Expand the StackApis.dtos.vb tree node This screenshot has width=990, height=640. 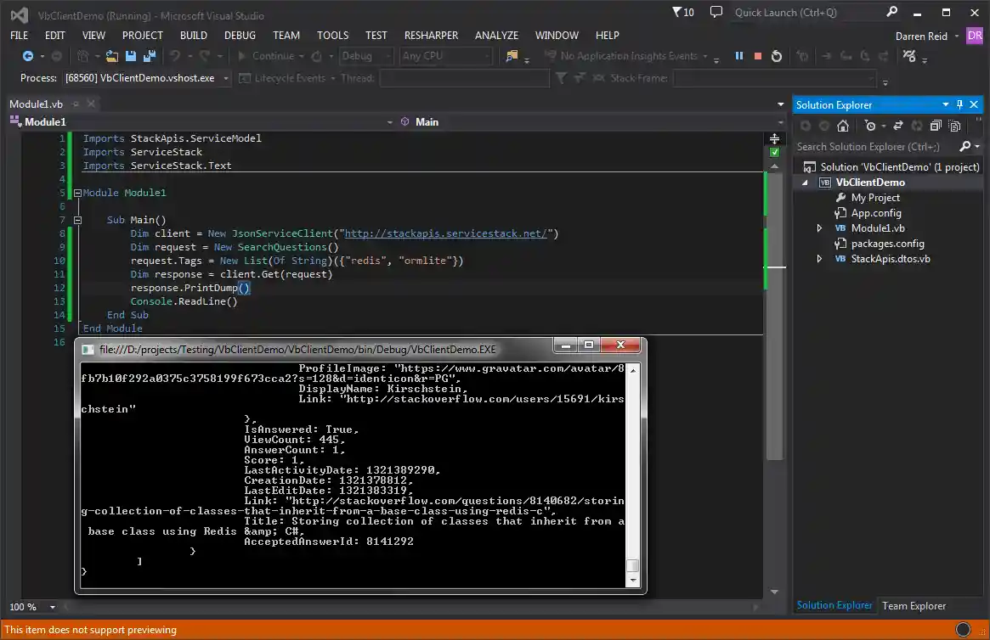818,259
